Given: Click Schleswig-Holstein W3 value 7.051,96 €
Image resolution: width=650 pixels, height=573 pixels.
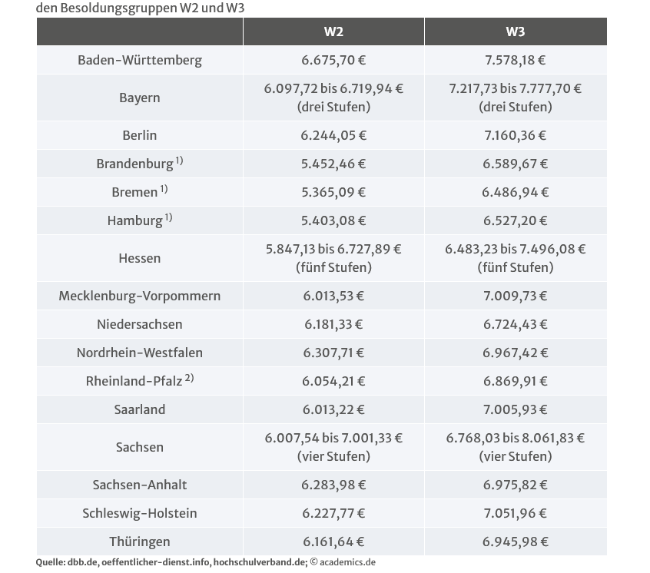Looking at the screenshot, I should tap(516, 513).
